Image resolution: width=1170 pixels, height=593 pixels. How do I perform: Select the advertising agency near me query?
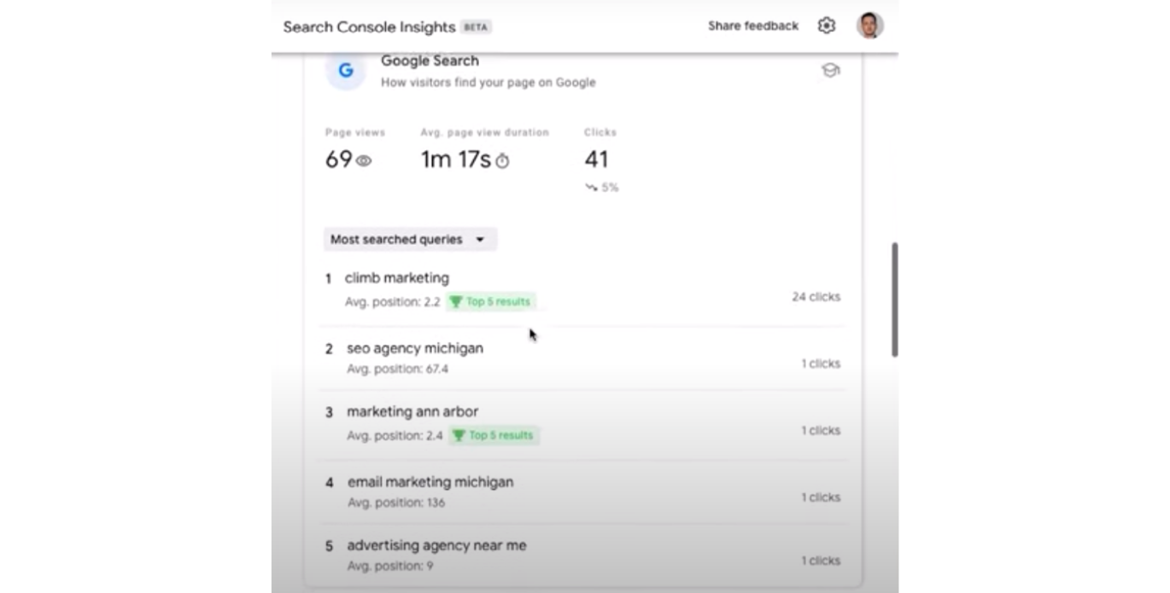tap(436, 545)
